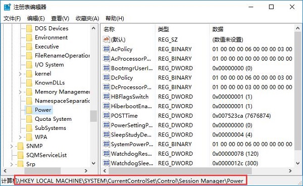
Task: Click the icon of DcProcessorP... value
Action: pyautogui.click(x=106, y=87)
